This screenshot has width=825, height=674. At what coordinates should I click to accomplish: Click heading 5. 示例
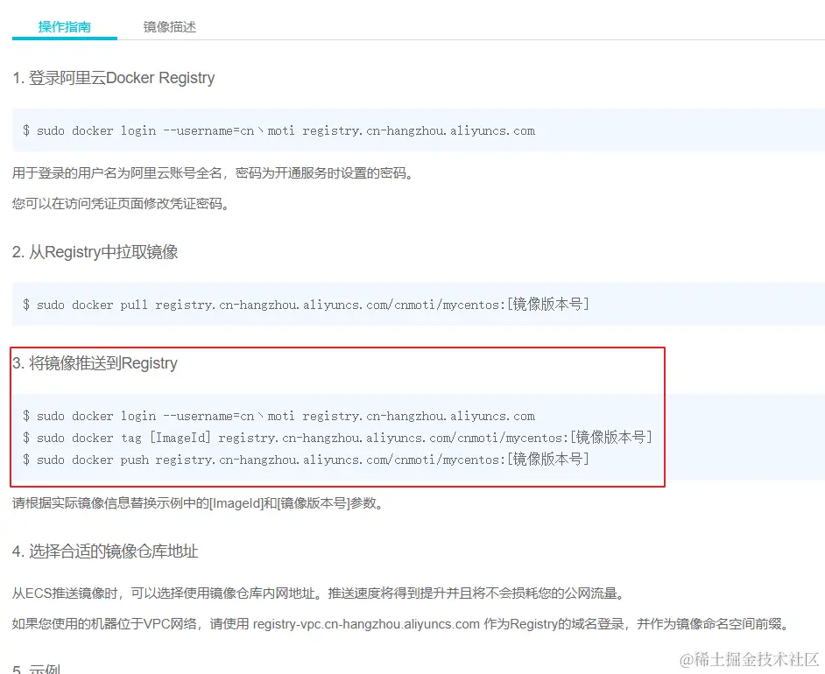[x=36, y=668]
